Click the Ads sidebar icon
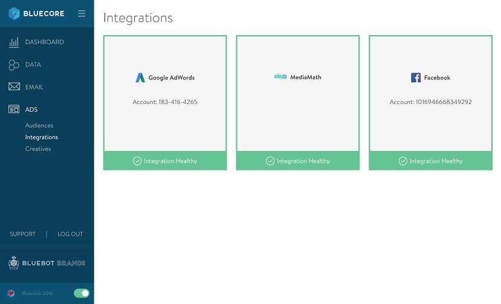The width and height of the screenshot is (501, 304). (14, 109)
